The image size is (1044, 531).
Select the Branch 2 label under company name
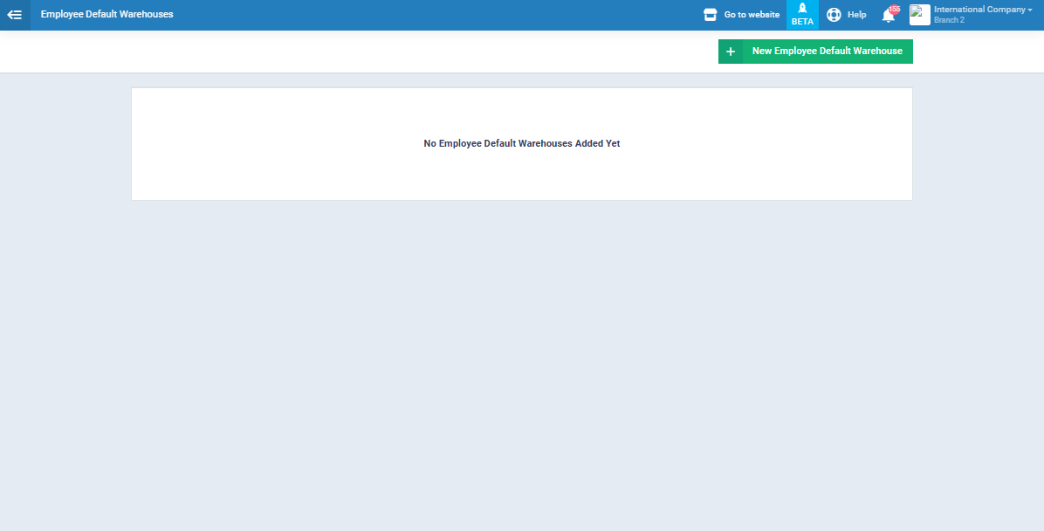click(949, 20)
